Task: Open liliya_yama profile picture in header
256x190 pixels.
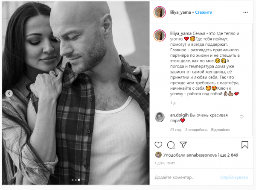Action: (x=160, y=12)
